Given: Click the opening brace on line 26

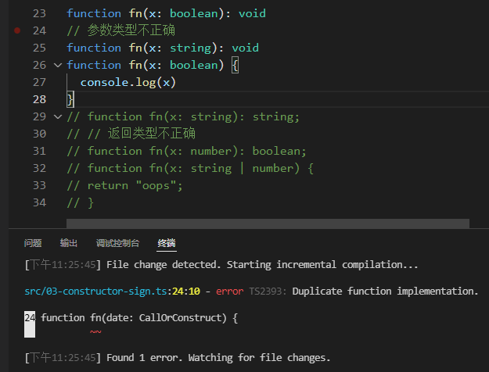Looking at the screenshot, I should click(x=236, y=66).
